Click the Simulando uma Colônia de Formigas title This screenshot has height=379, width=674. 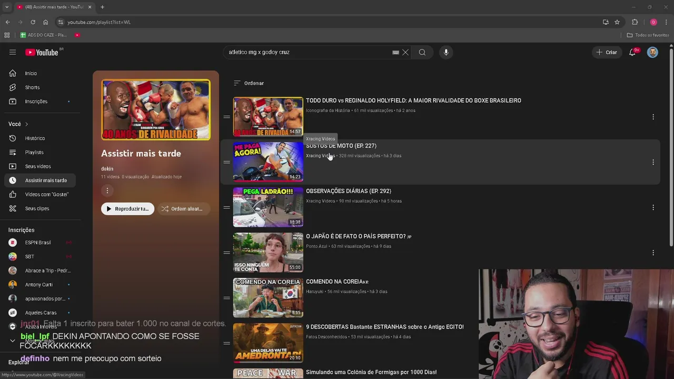[371, 372]
